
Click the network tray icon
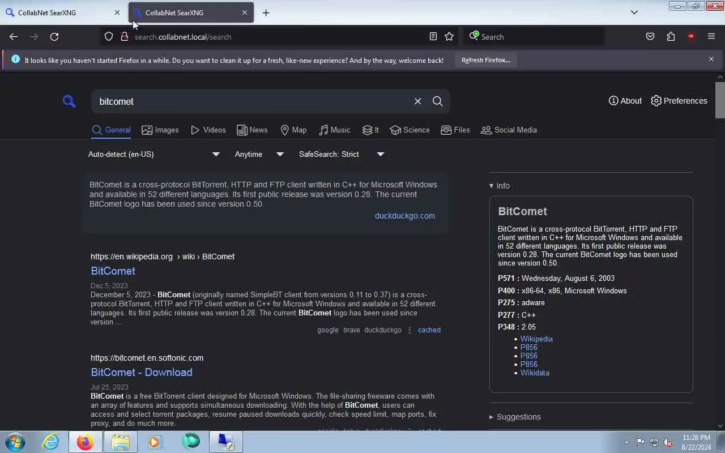click(654, 443)
